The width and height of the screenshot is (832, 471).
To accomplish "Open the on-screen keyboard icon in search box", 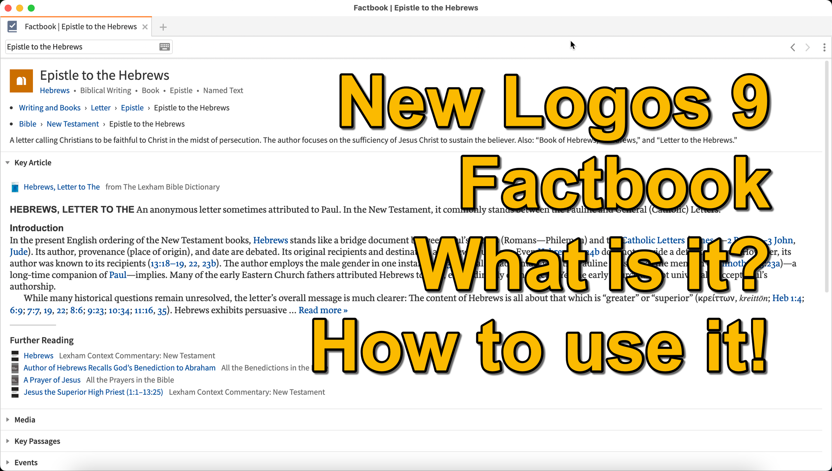I will (164, 47).
